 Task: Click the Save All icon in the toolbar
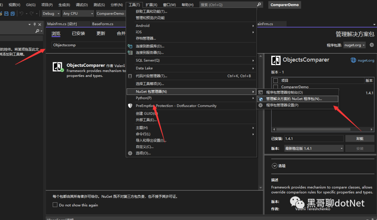[x=13, y=14]
